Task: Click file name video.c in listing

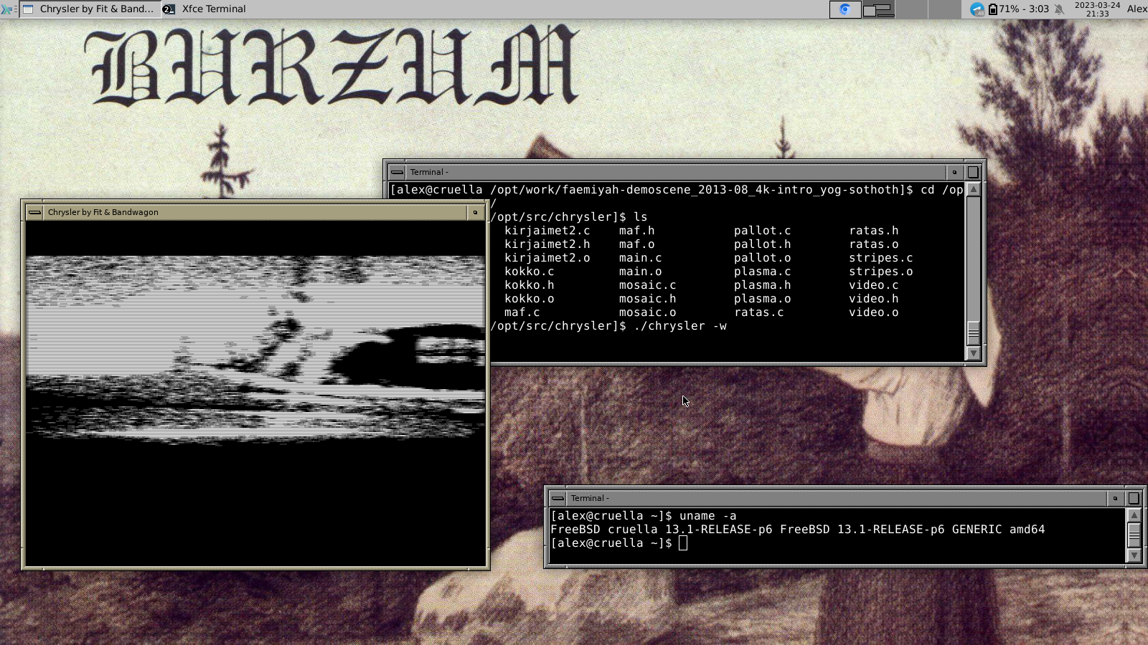Action: [873, 285]
